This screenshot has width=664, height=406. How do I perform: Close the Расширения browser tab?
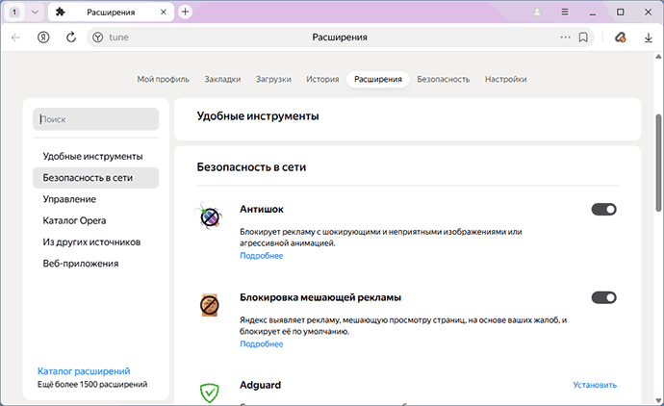pyautogui.click(x=163, y=13)
